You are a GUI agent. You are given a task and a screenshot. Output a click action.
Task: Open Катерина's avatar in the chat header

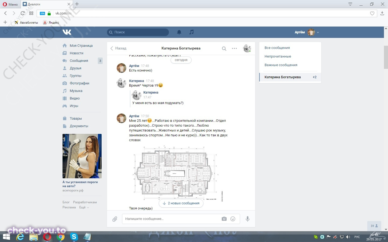coord(247,48)
